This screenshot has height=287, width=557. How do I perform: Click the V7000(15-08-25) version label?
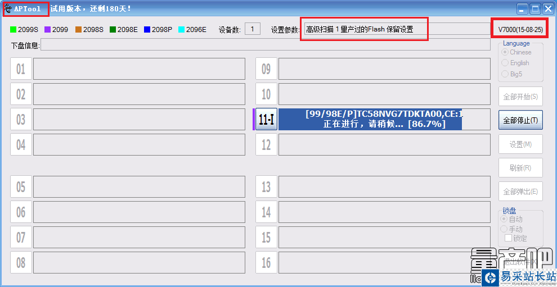point(520,30)
